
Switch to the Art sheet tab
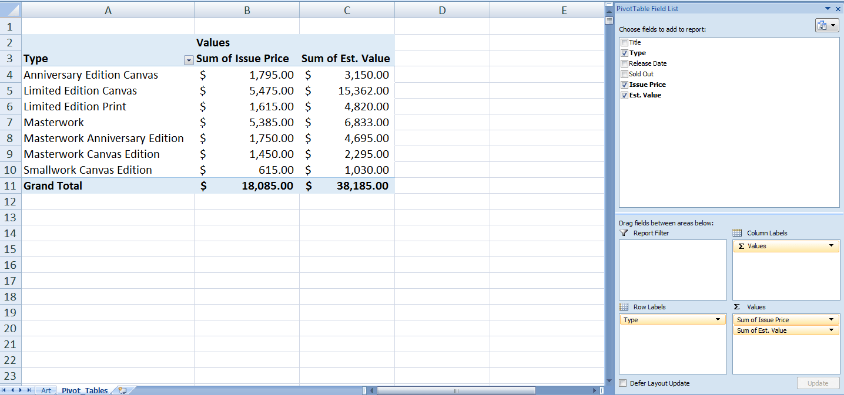[46, 390]
